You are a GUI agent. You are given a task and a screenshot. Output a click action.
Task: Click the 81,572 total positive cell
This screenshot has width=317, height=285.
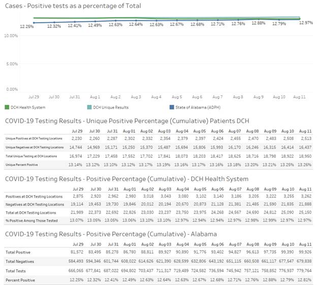(x=77, y=252)
